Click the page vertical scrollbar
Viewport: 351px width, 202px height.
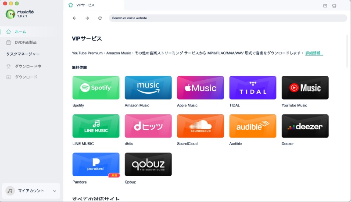347,51
